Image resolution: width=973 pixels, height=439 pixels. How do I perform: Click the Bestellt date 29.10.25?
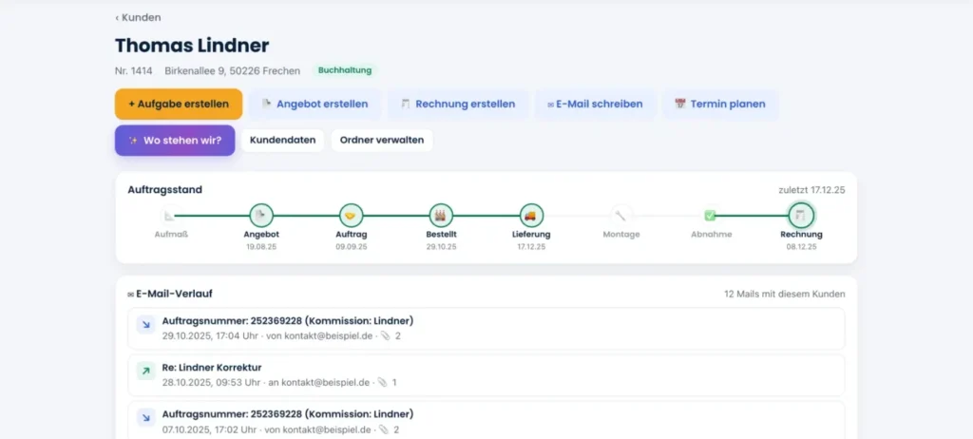point(441,246)
